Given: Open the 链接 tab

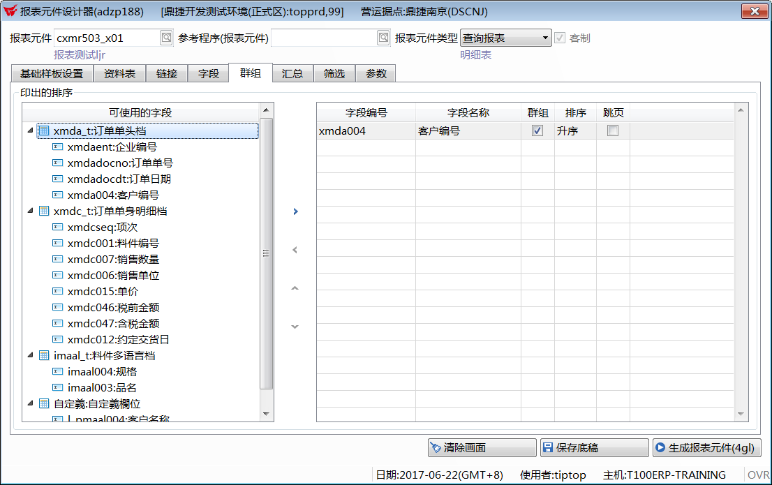Looking at the screenshot, I should tap(167, 74).
